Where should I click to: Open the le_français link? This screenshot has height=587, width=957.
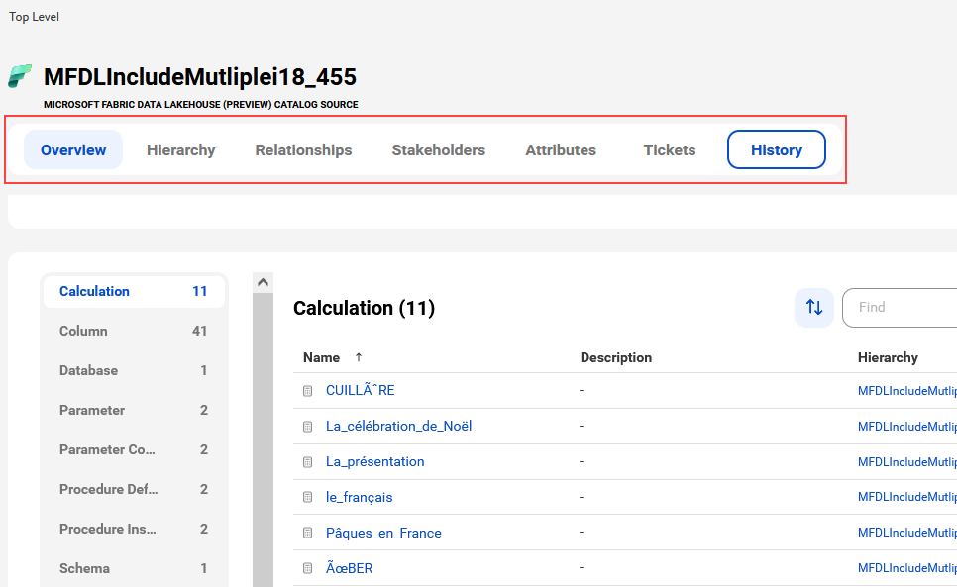tap(359, 497)
